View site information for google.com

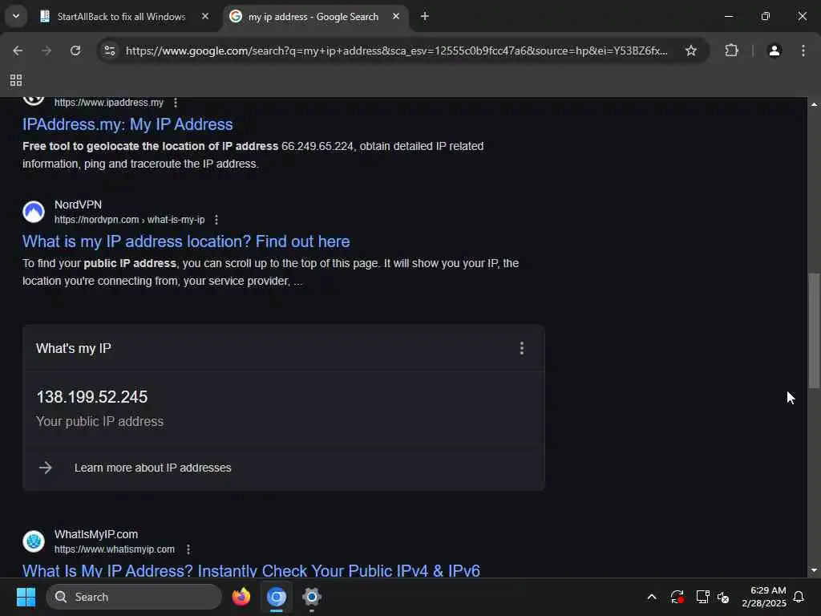110,51
